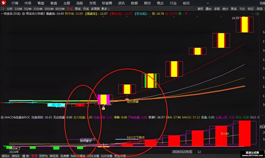Switch to 周线 weekly period
Viewport: 265px width, 158px height.
coord(78,9)
